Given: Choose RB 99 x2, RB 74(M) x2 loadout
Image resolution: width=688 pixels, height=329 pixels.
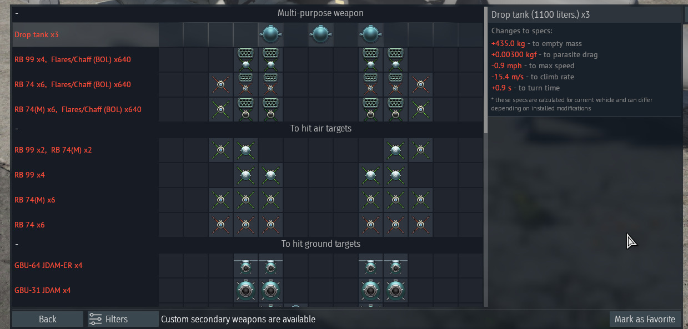Looking at the screenshot, I should [x=248, y=150].
